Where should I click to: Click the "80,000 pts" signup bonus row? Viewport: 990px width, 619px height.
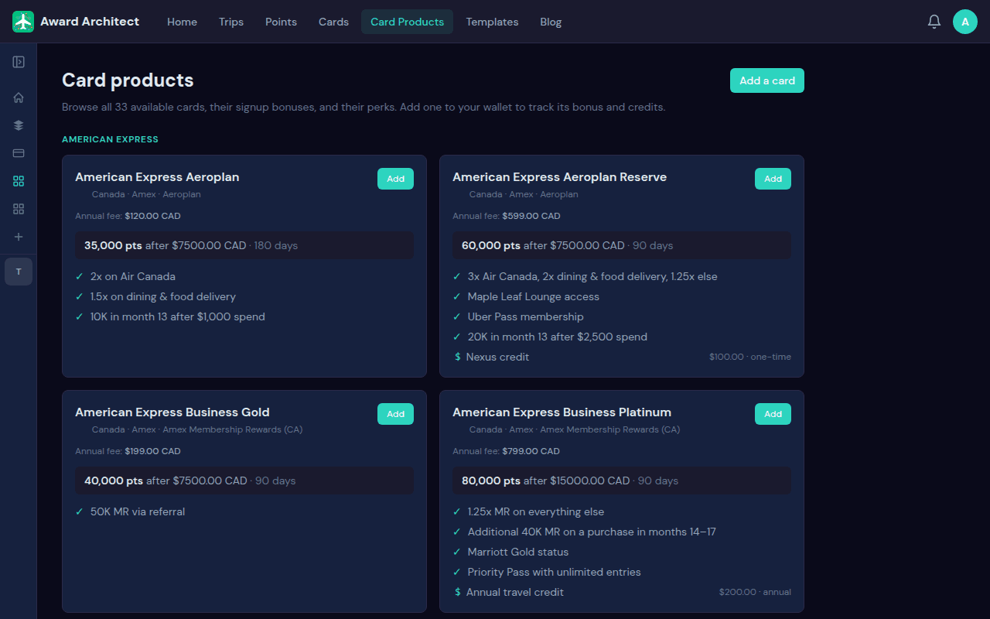pyautogui.click(x=622, y=480)
